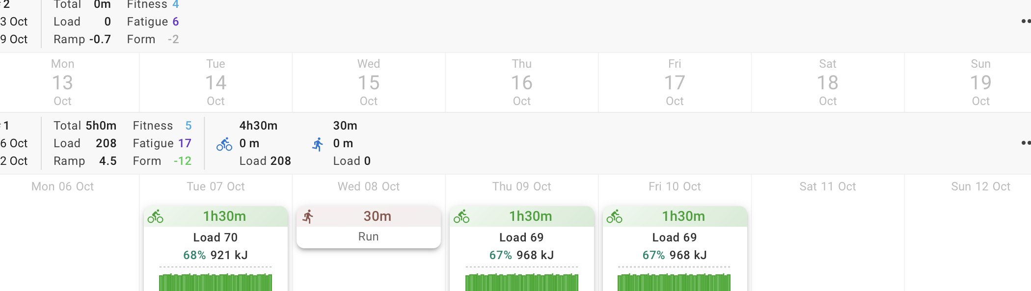Click Friday's workout power chart thumbnail

tap(674, 282)
